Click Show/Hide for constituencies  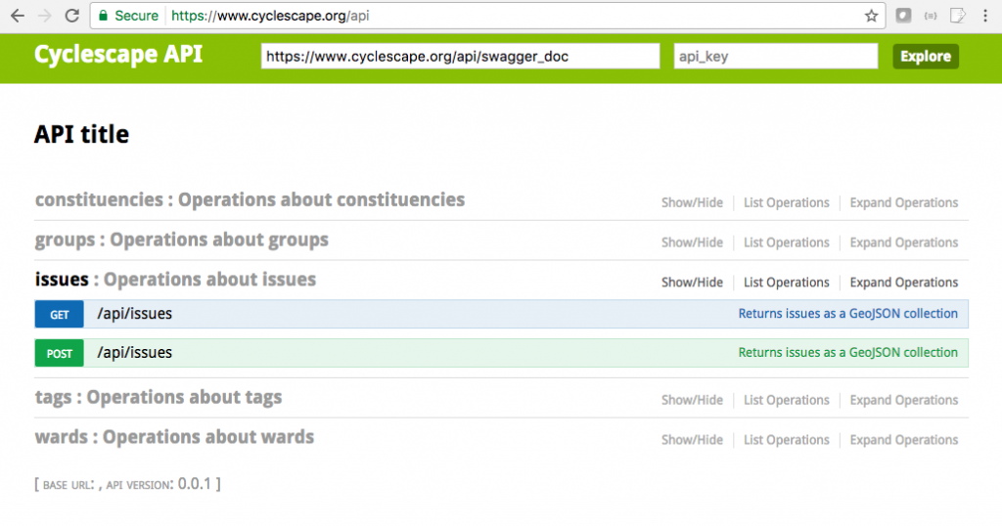pos(692,203)
